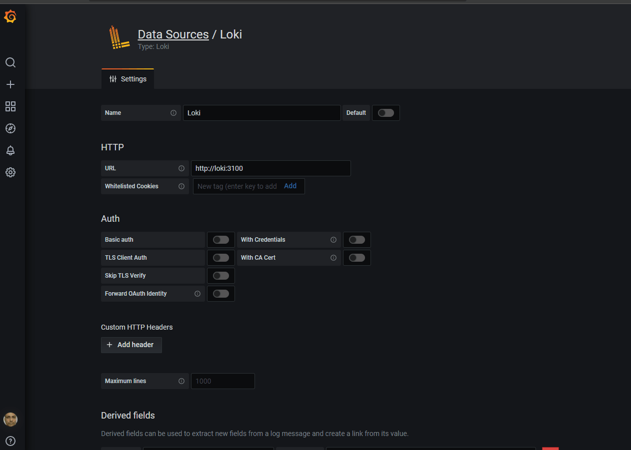The width and height of the screenshot is (631, 450).
Task: Click the Create (plus) icon in sidebar
Action: click(10, 84)
